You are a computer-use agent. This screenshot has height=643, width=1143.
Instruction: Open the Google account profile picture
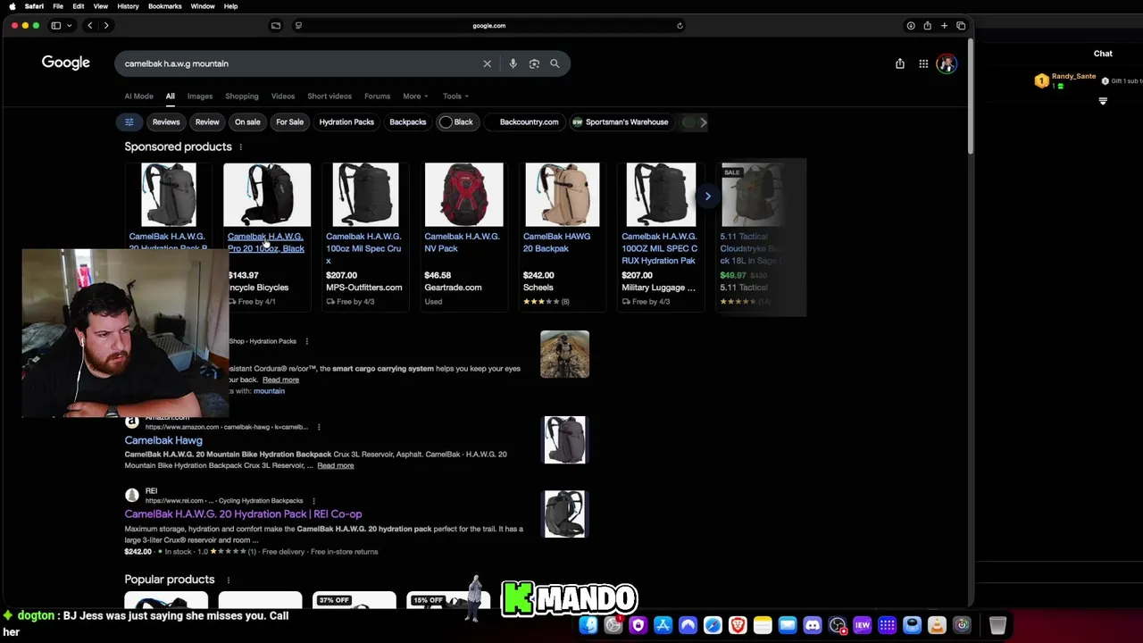point(947,63)
